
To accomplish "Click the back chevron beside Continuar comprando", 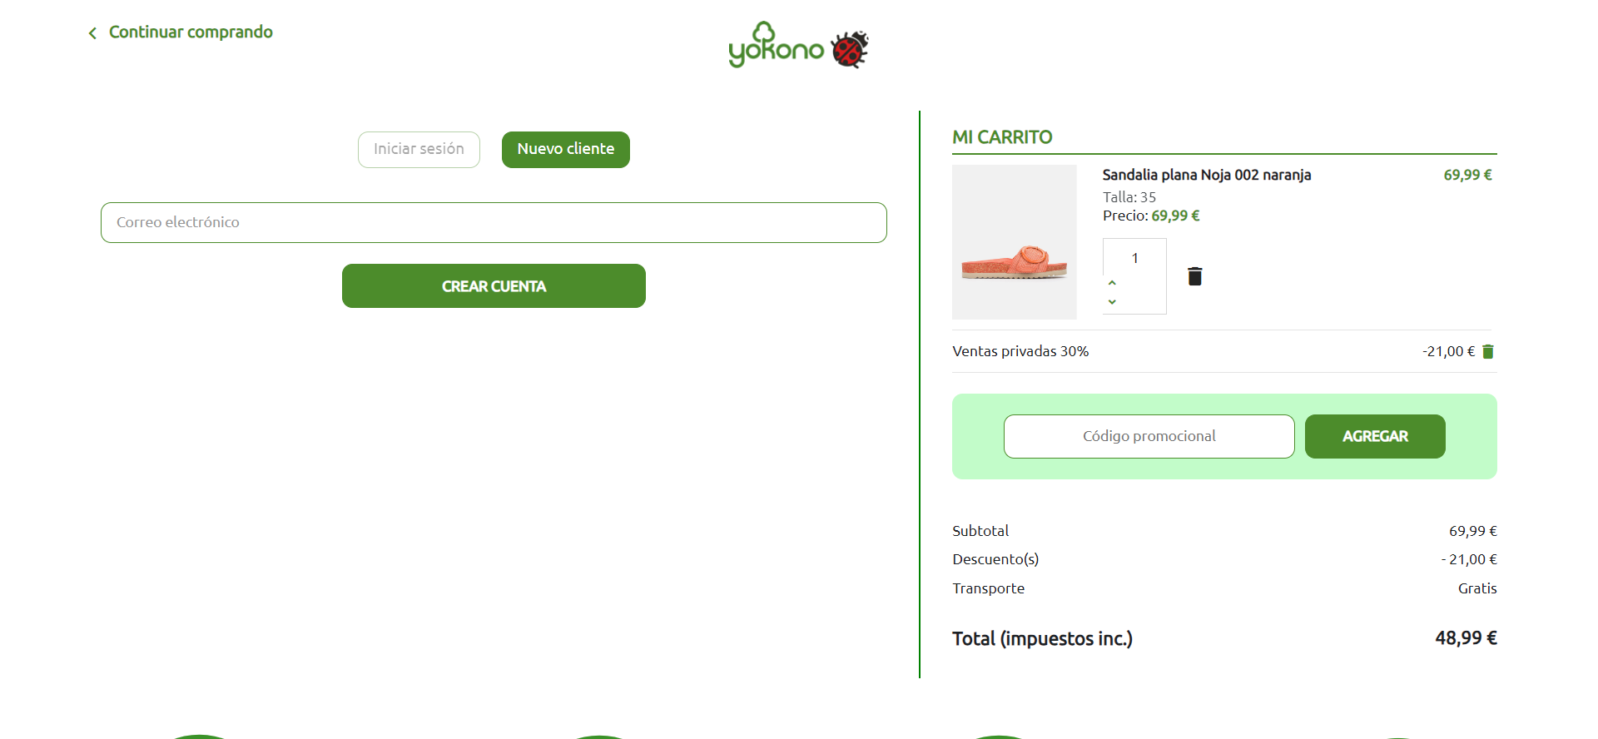I will pos(92,32).
